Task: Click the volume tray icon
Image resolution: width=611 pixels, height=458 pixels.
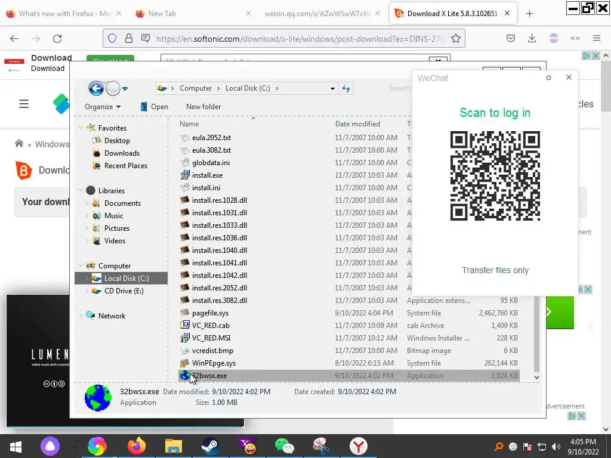Action: pos(556,447)
